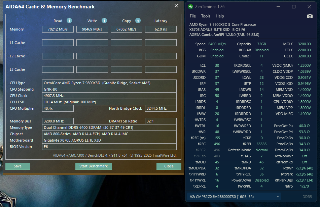Click the Copy info icon
This screenshot has width=320, height=207.
138,21
